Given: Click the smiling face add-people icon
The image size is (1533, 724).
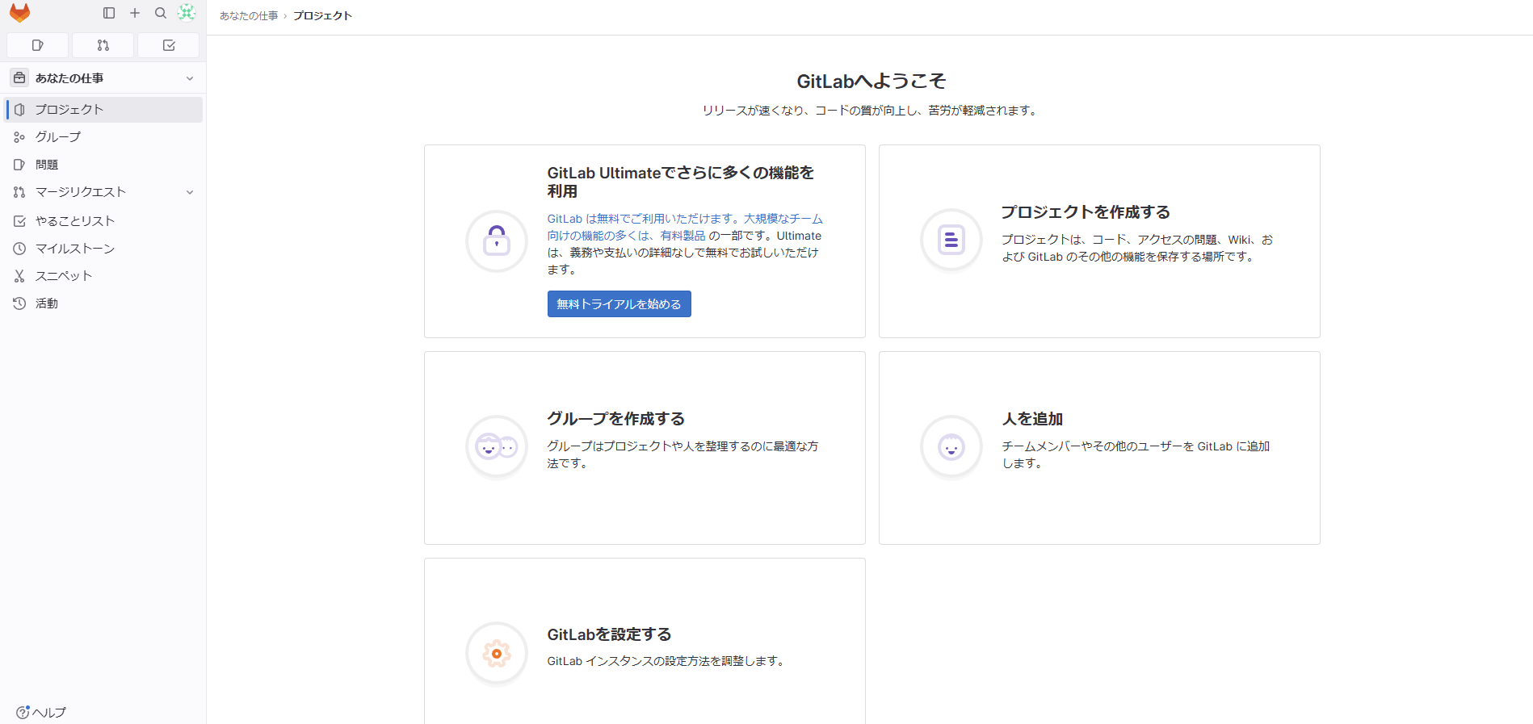Looking at the screenshot, I should [x=951, y=446].
